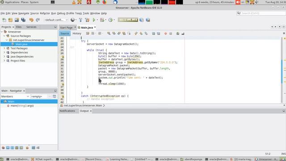Click the Save All toolbar icon
The height and width of the screenshot is (161, 286).
click(x=23, y=20)
